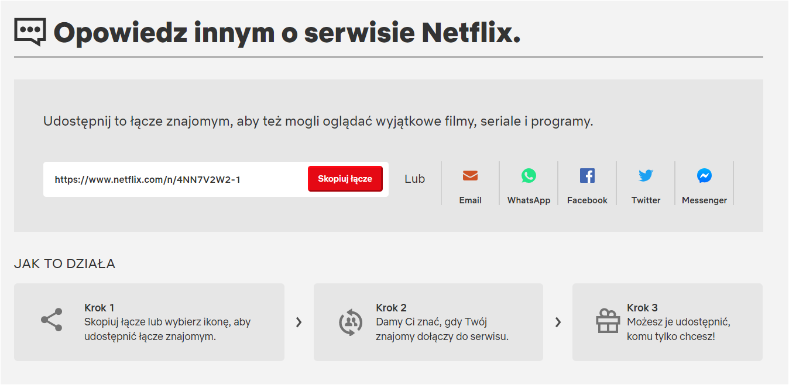
Task: Share via the WhatsApp icon
Action: 529,176
